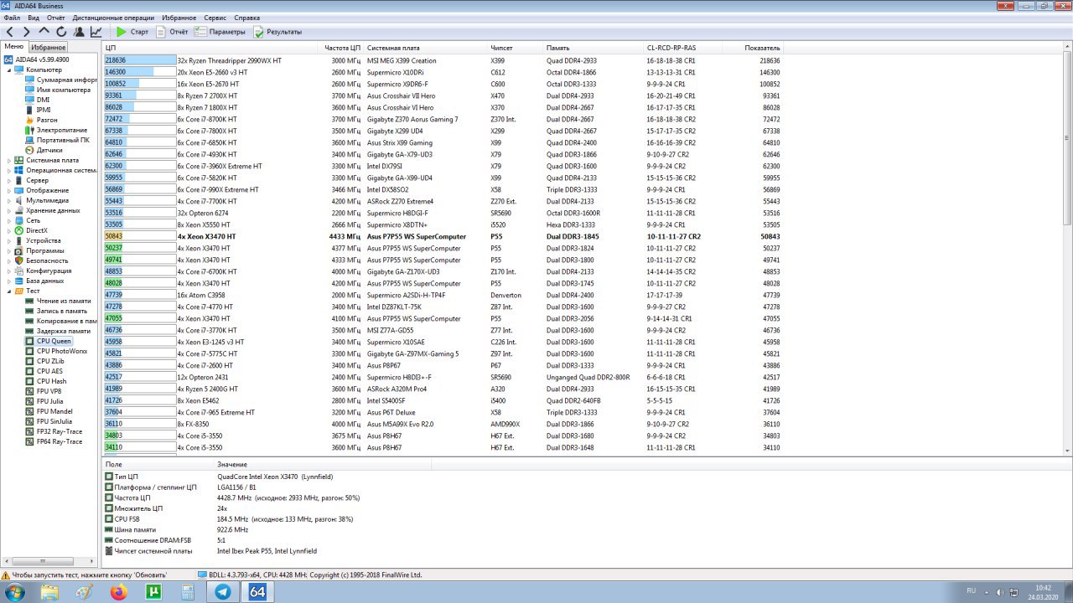Select the 8x FX-8350 result row

click(443, 424)
